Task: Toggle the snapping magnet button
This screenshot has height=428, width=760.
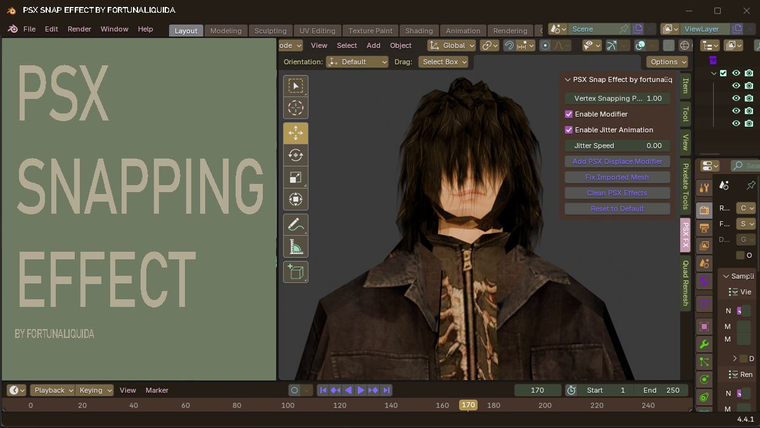Action: (x=509, y=46)
